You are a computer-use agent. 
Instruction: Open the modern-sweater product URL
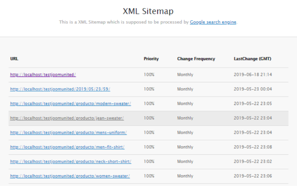coord(70,104)
